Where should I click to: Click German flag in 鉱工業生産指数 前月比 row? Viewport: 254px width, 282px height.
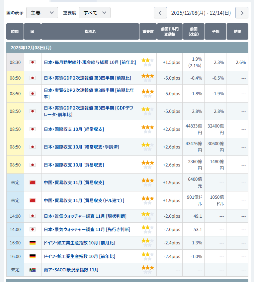point(33,243)
